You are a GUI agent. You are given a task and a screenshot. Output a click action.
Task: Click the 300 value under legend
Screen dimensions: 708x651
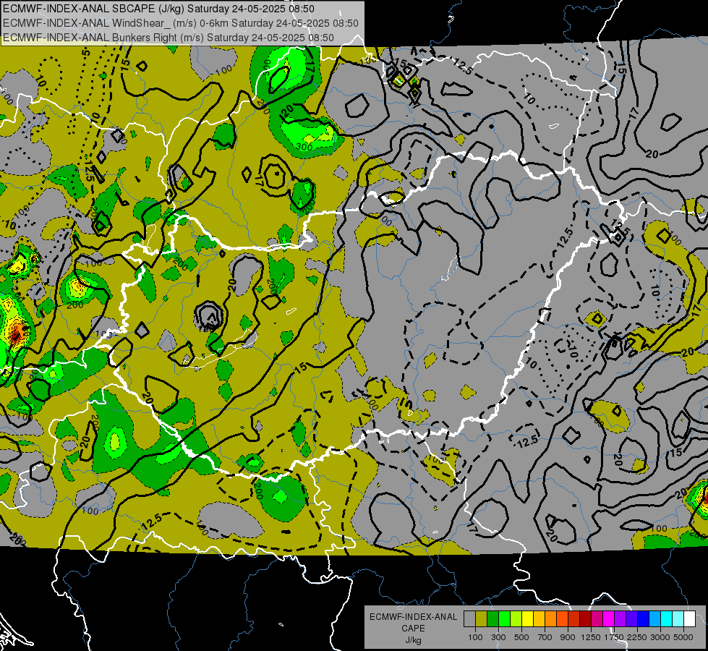pos(498,637)
